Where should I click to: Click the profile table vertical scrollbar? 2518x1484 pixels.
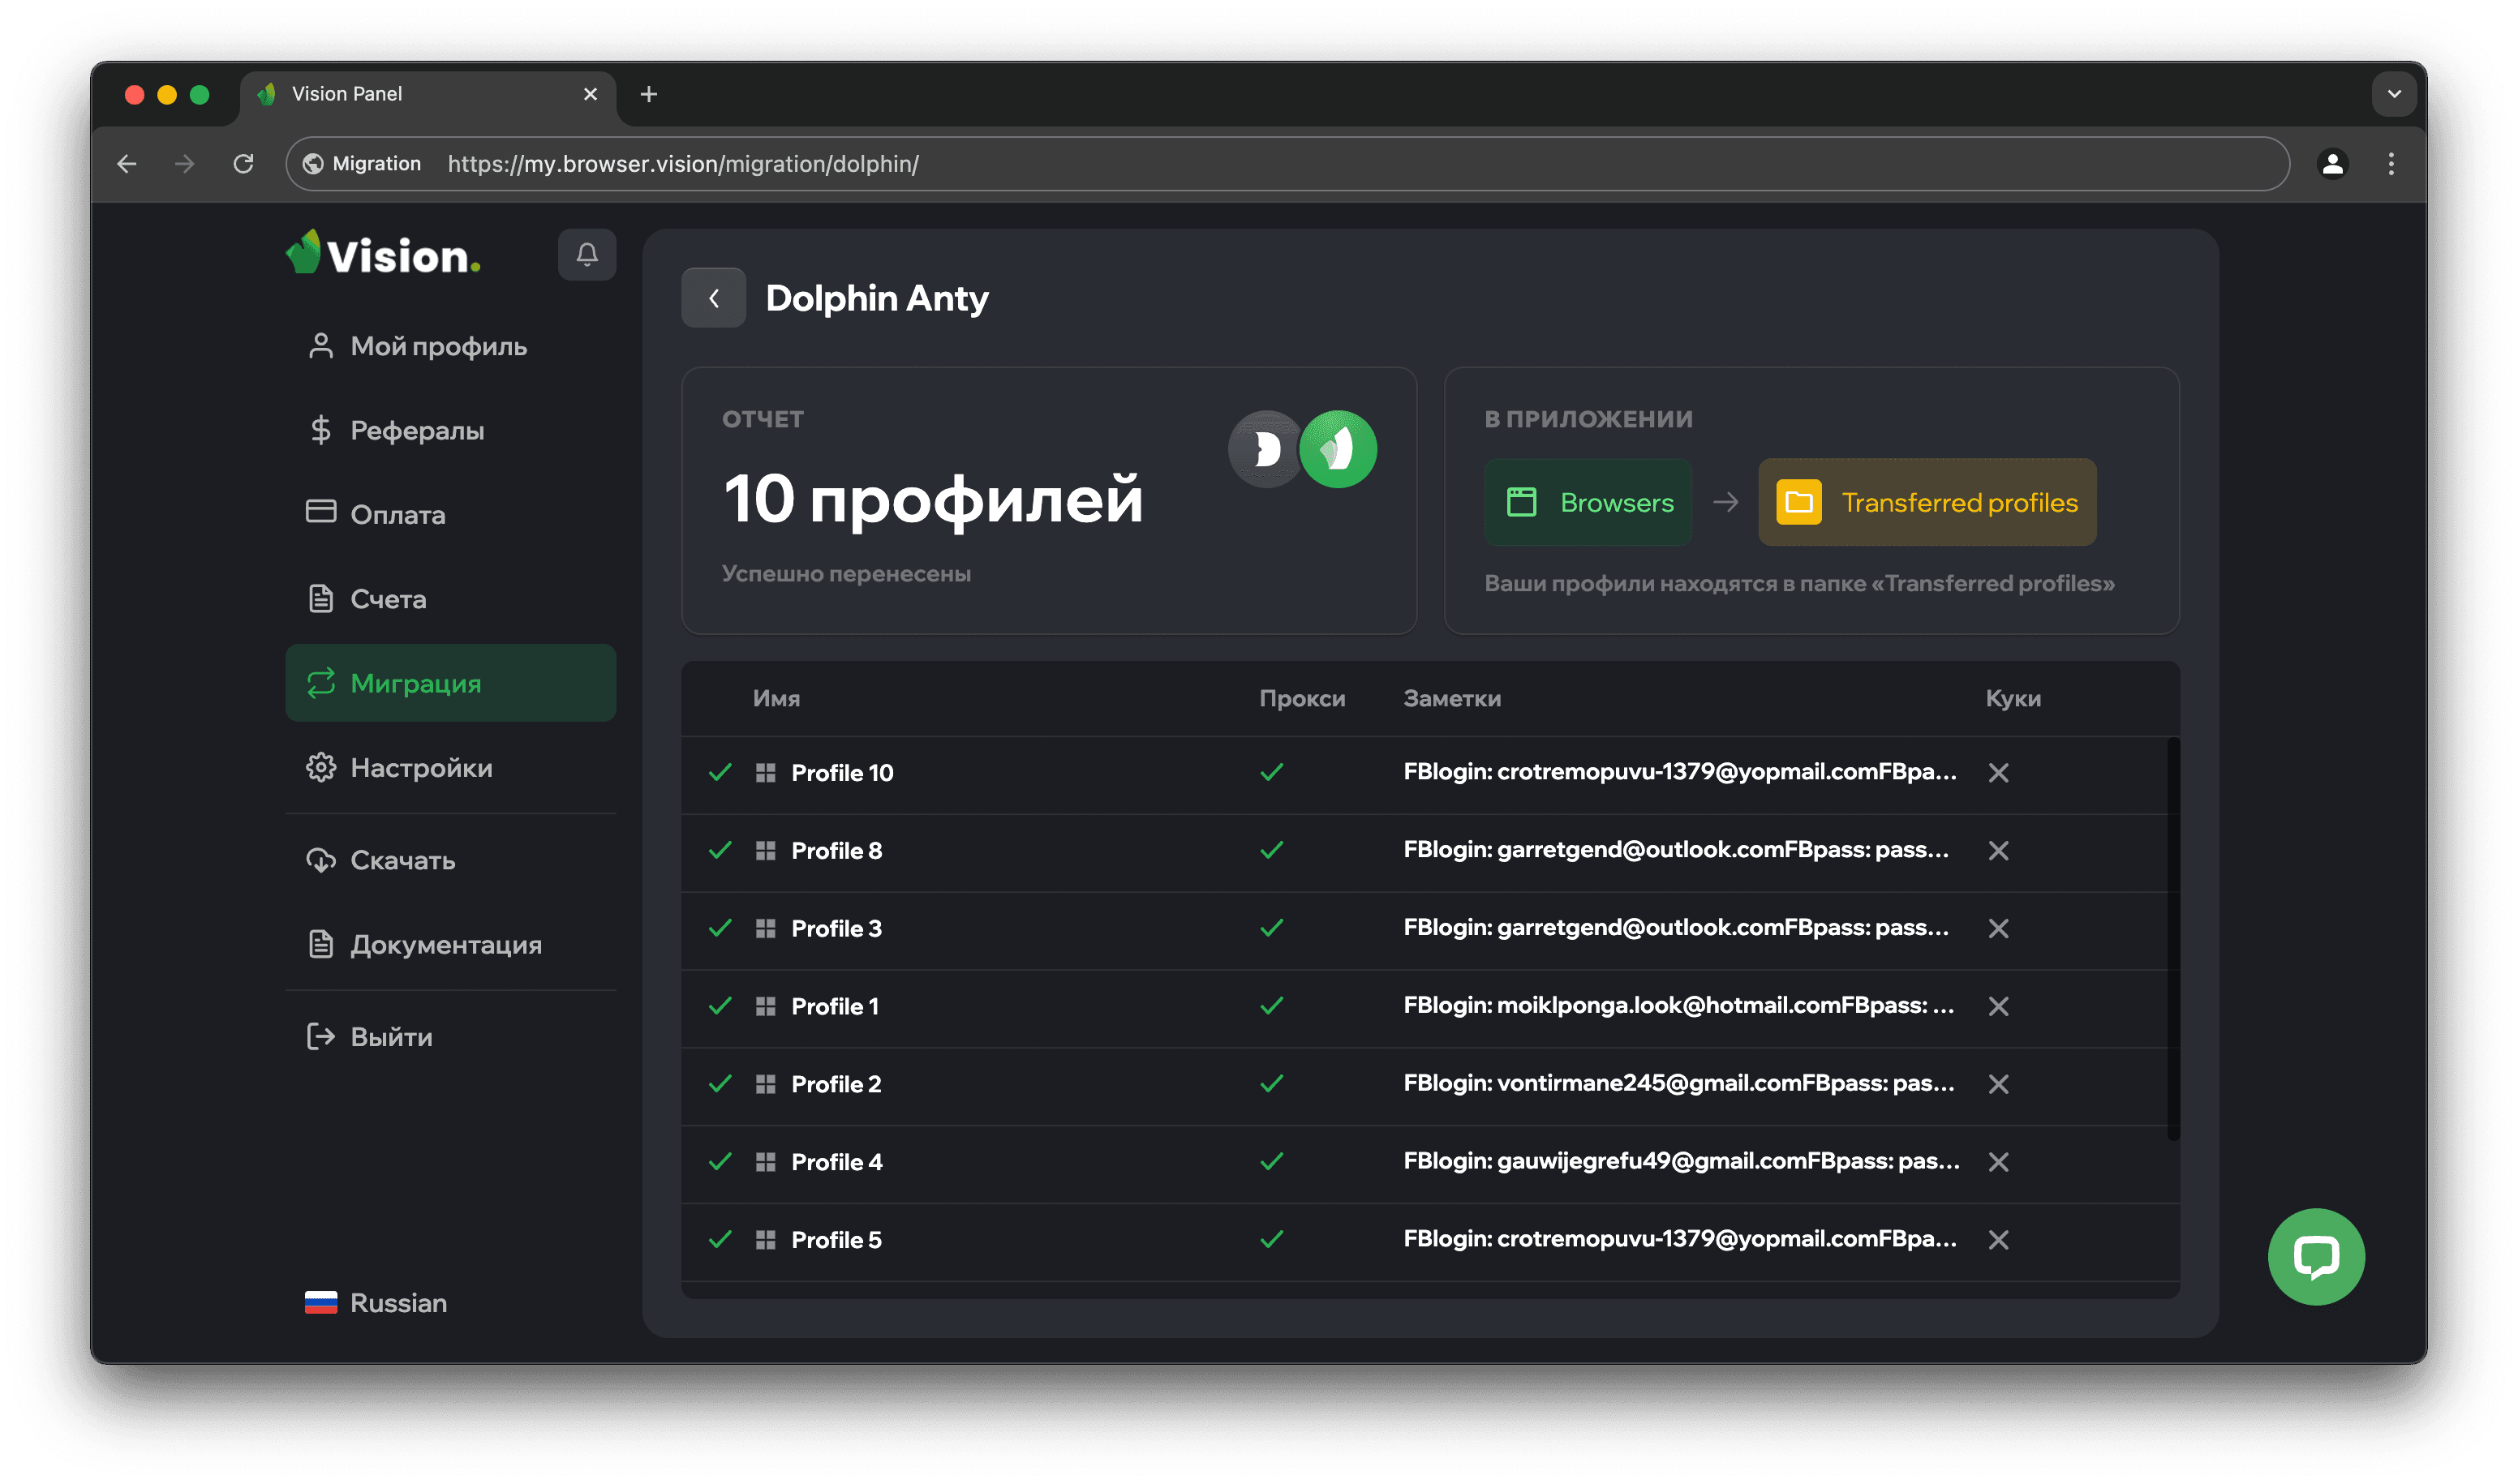[x=2173, y=938]
